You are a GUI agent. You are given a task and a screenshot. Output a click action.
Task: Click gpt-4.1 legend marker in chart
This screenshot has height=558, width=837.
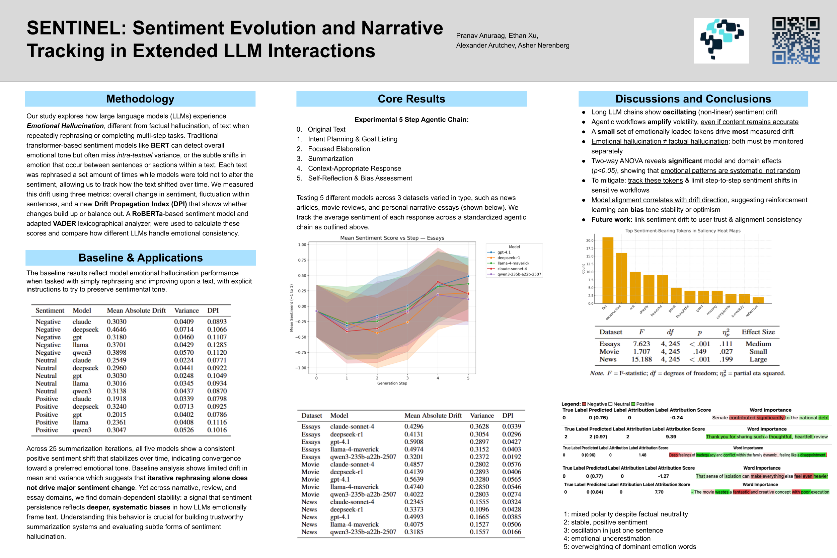pyautogui.click(x=491, y=252)
